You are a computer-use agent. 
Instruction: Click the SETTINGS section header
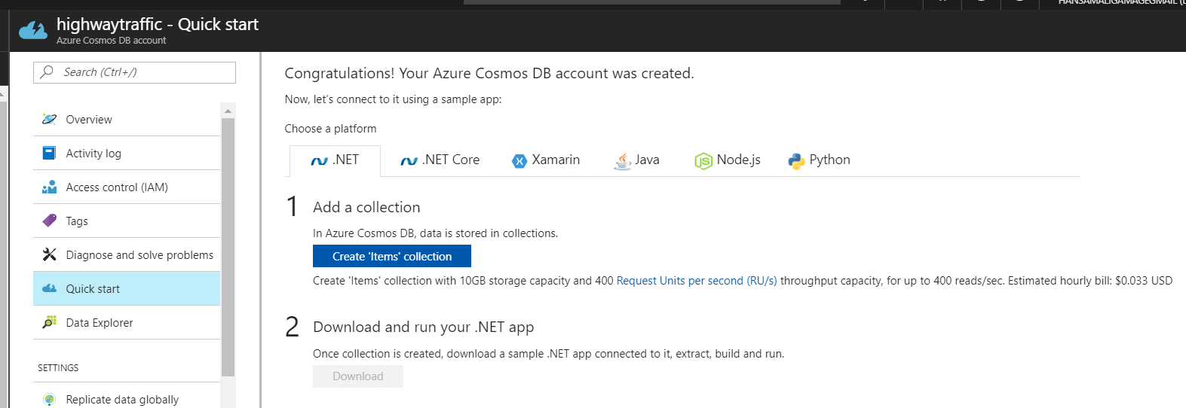click(x=58, y=368)
